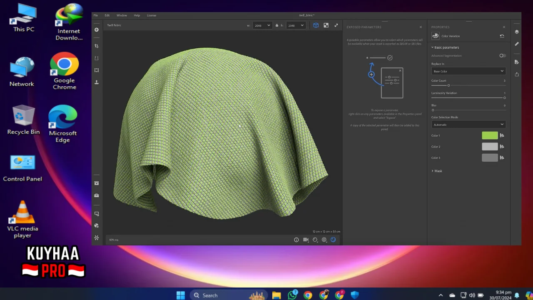Open WhatsApp from the taskbar
The width and height of the screenshot is (533, 300).
click(x=292, y=295)
